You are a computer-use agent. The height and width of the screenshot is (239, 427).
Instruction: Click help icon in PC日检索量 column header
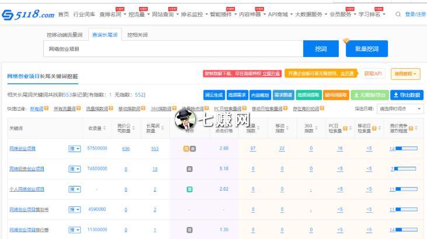[345, 128]
